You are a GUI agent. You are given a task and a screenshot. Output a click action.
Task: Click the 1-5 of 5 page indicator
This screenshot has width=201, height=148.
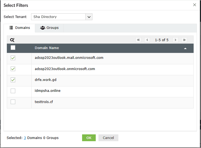click(162, 40)
